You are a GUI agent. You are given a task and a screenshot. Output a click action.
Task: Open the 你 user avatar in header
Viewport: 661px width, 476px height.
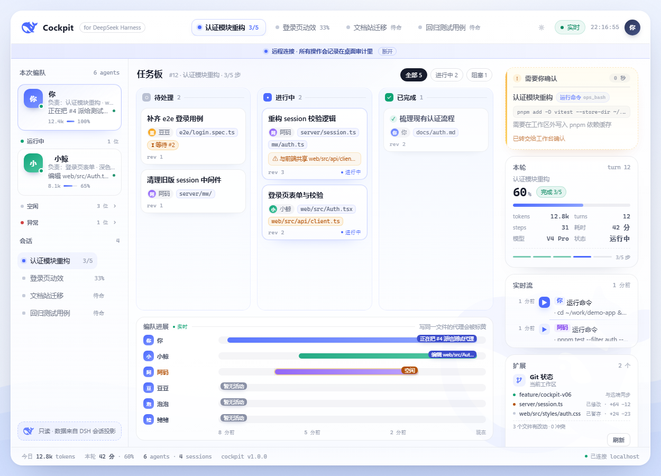(x=632, y=28)
